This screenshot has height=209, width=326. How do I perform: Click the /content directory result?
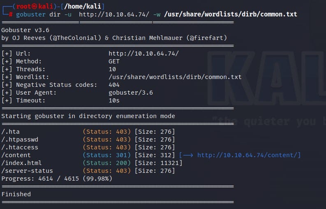[x=16, y=155]
